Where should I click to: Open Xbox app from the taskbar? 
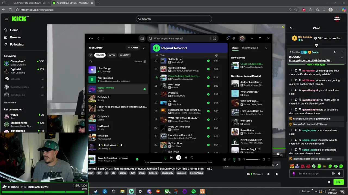pos(167,191)
